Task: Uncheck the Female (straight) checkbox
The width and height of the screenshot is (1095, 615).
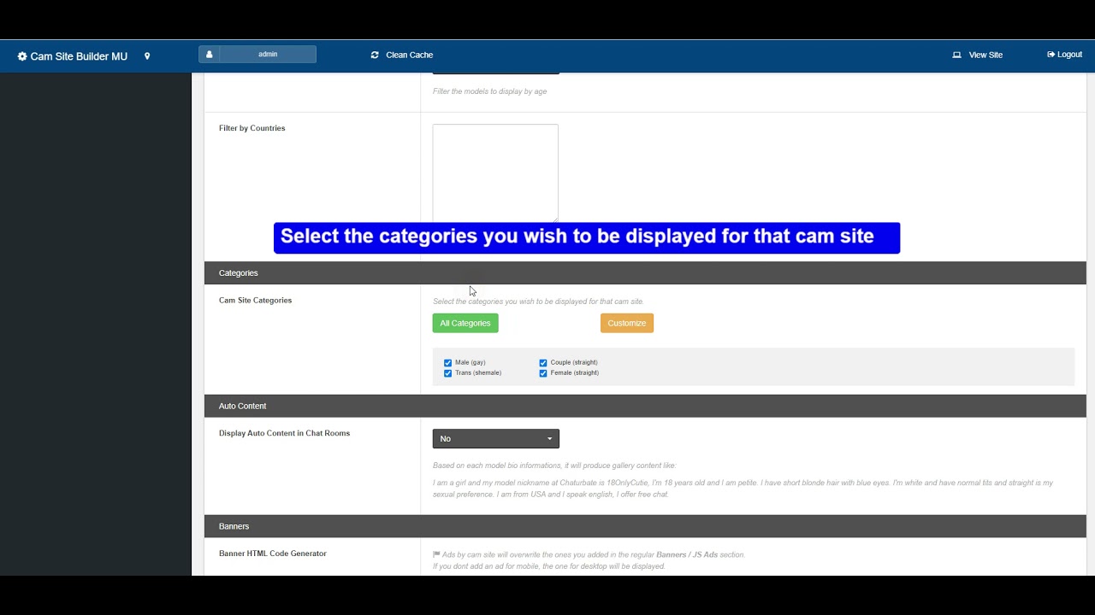Action: (543, 373)
